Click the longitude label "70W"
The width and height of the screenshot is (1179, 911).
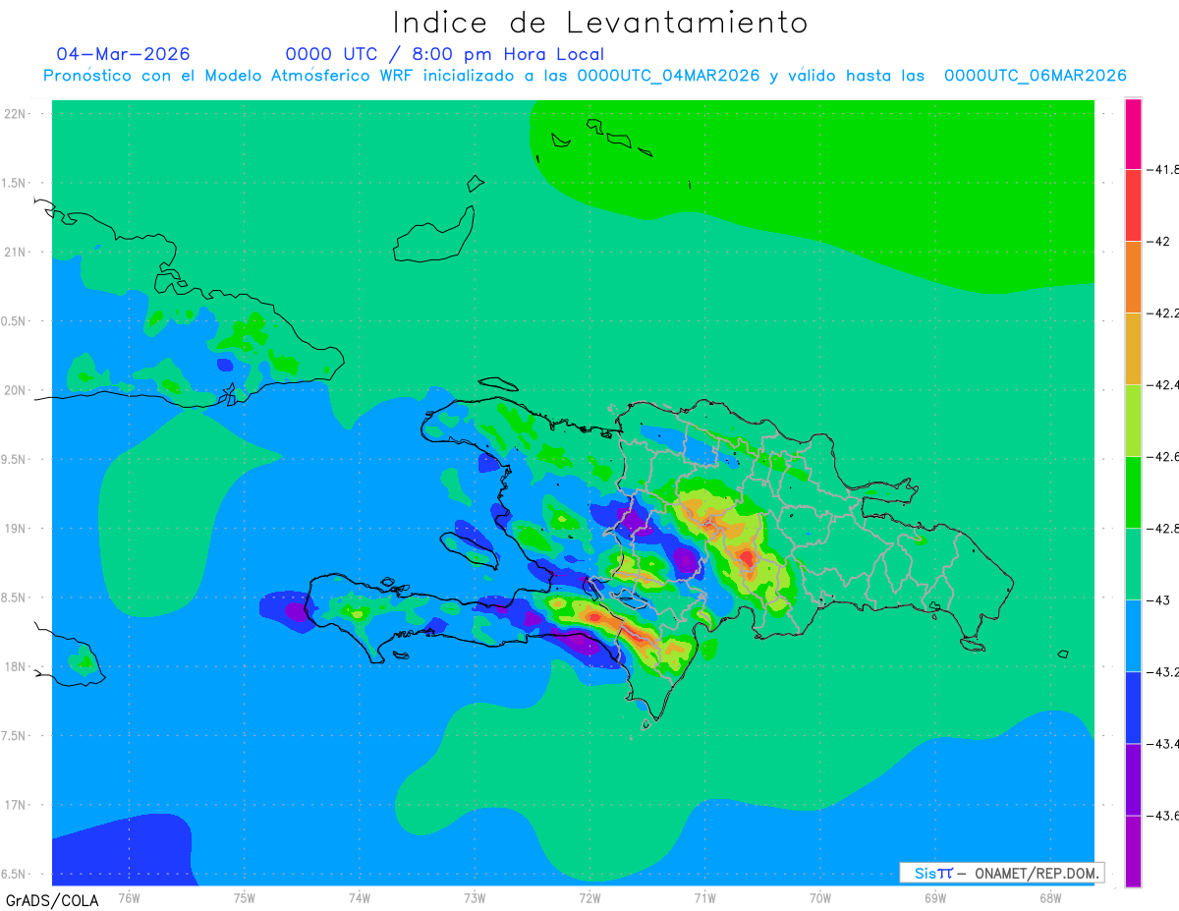(820, 897)
